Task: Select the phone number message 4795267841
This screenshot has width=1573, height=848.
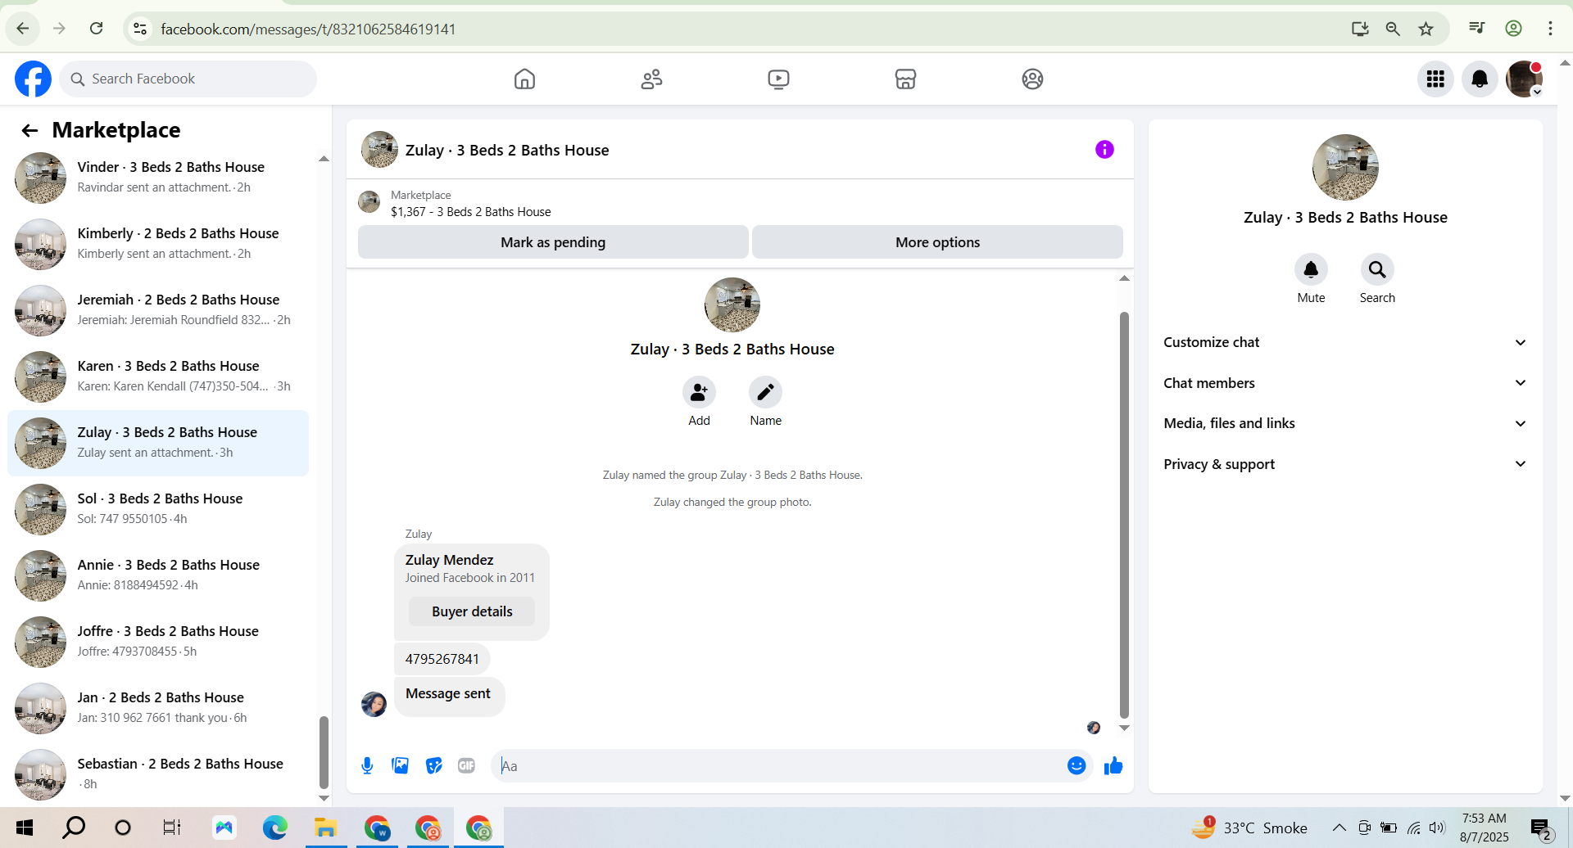Action: coord(442,659)
